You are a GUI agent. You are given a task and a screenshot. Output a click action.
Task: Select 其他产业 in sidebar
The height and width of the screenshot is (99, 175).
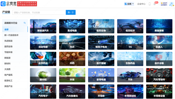click(x=8, y=86)
